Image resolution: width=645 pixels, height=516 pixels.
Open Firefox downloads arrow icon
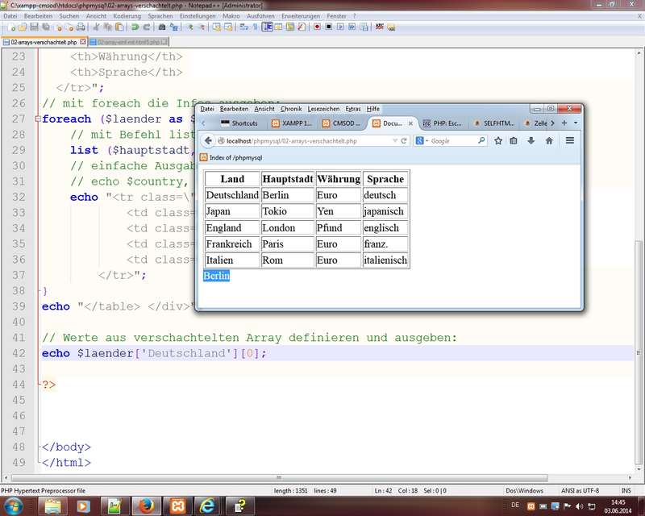coord(531,140)
